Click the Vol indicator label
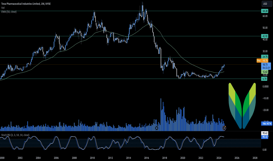The image size is (273, 161). point(3,8)
